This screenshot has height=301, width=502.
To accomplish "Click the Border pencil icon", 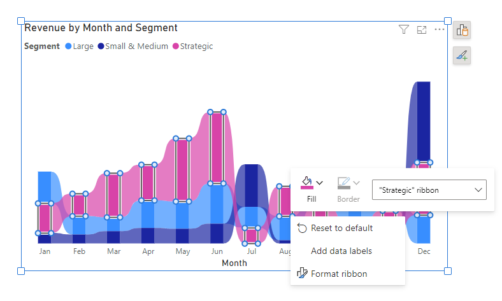I will click(344, 183).
